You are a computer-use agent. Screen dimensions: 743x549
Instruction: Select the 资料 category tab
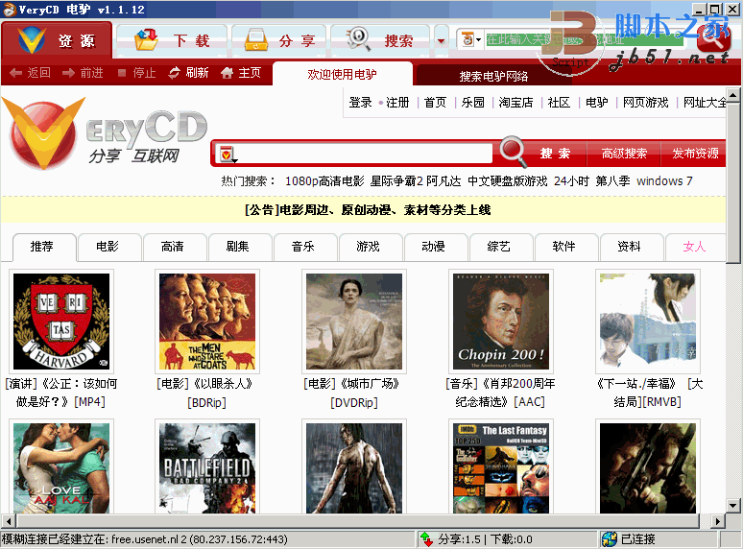click(632, 247)
